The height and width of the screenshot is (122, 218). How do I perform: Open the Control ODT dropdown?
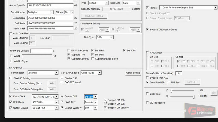[91, 97]
